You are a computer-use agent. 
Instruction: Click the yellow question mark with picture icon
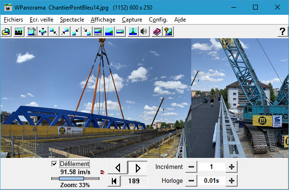(x=168, y=32)
